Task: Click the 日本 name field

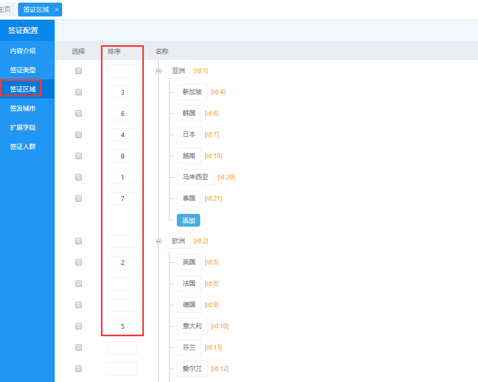Action: [x=189, y=135]
